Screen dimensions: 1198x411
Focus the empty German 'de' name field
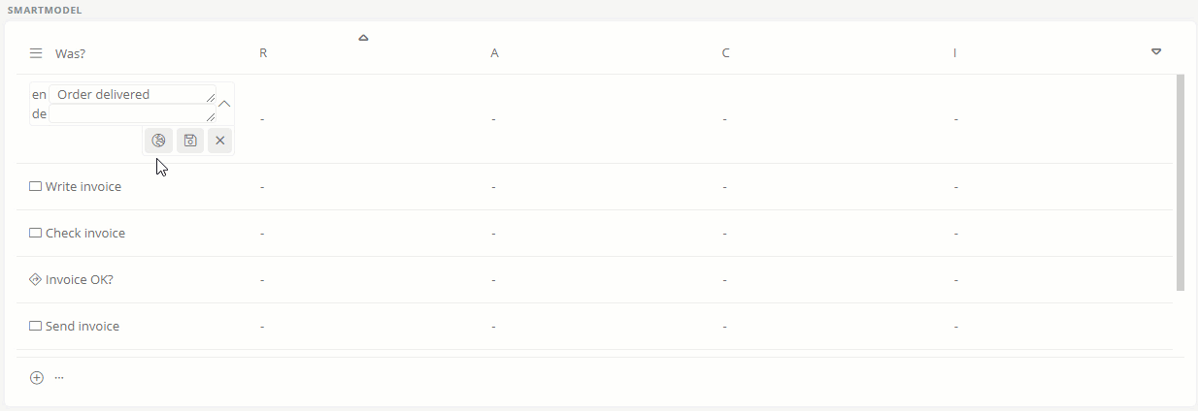[132, 113]
